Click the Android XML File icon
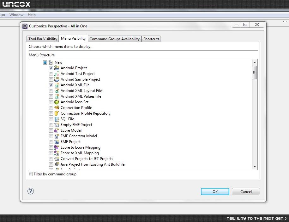 [x=57, y=85]
